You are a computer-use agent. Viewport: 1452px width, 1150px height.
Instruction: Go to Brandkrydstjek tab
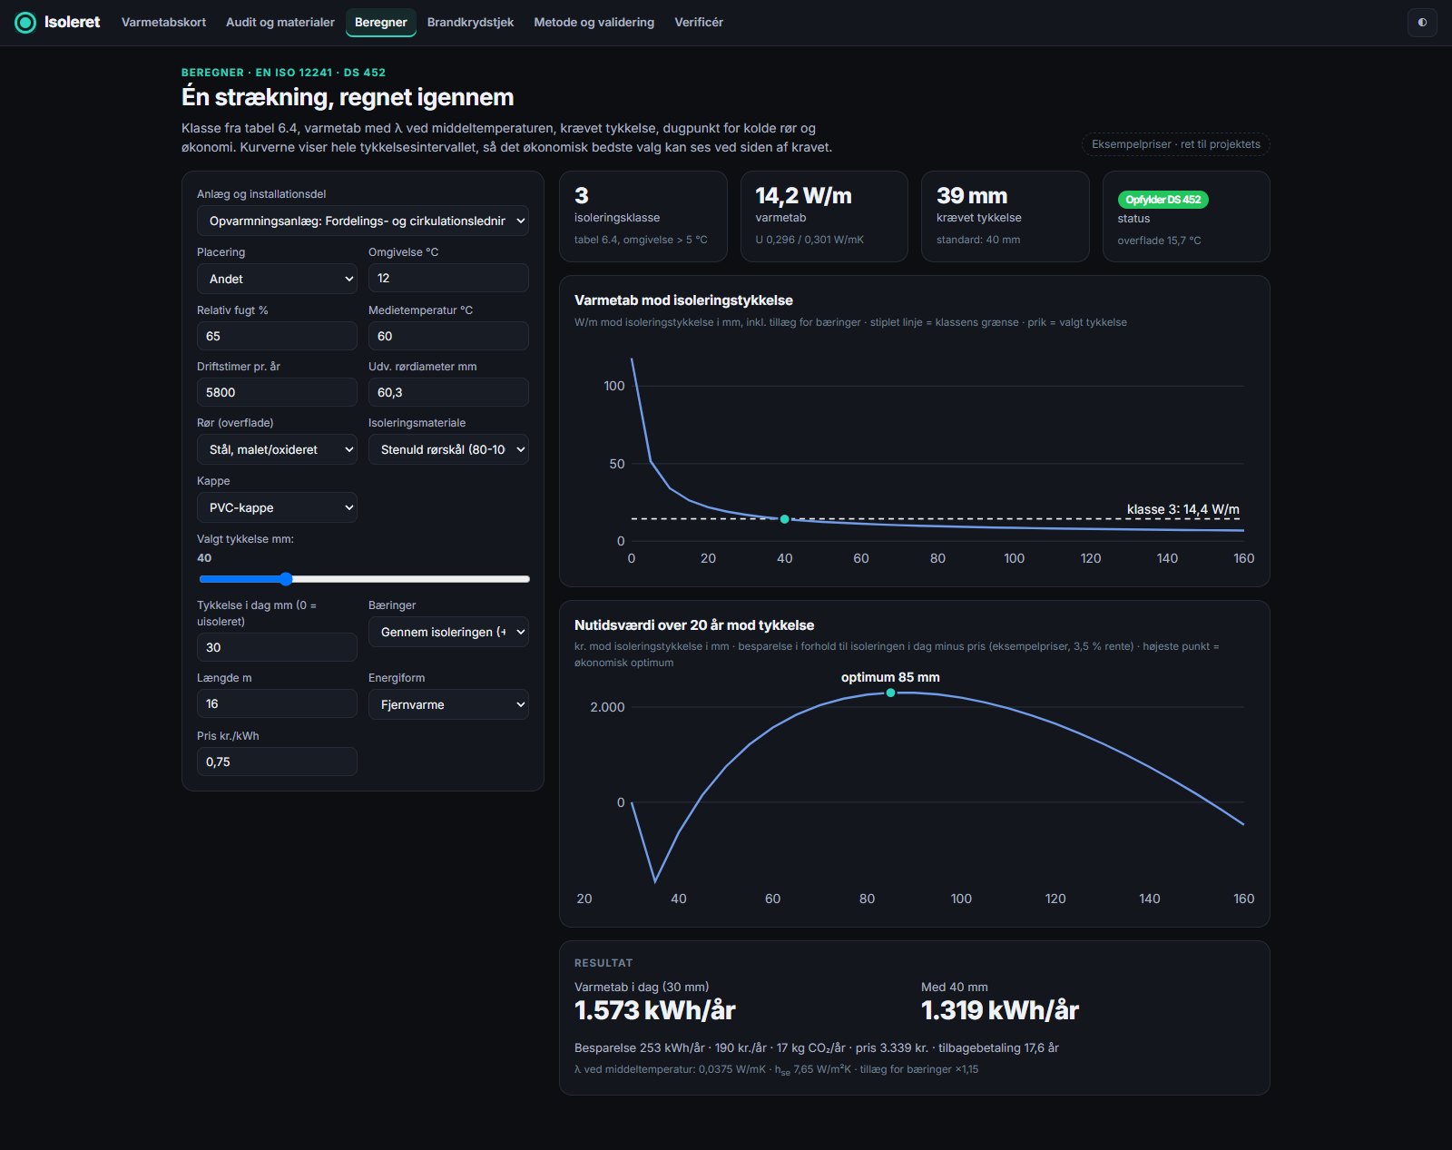point(470,22)
